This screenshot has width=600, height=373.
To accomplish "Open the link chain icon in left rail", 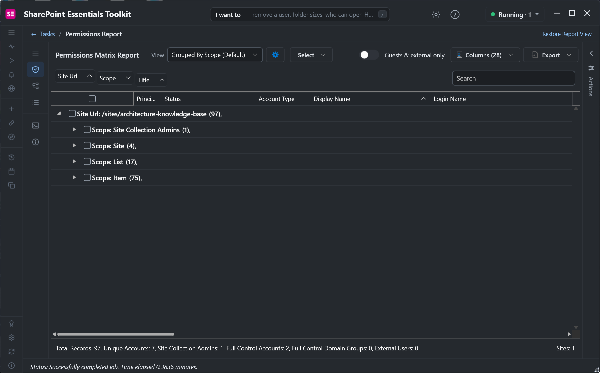I will [x=12, y=123].
